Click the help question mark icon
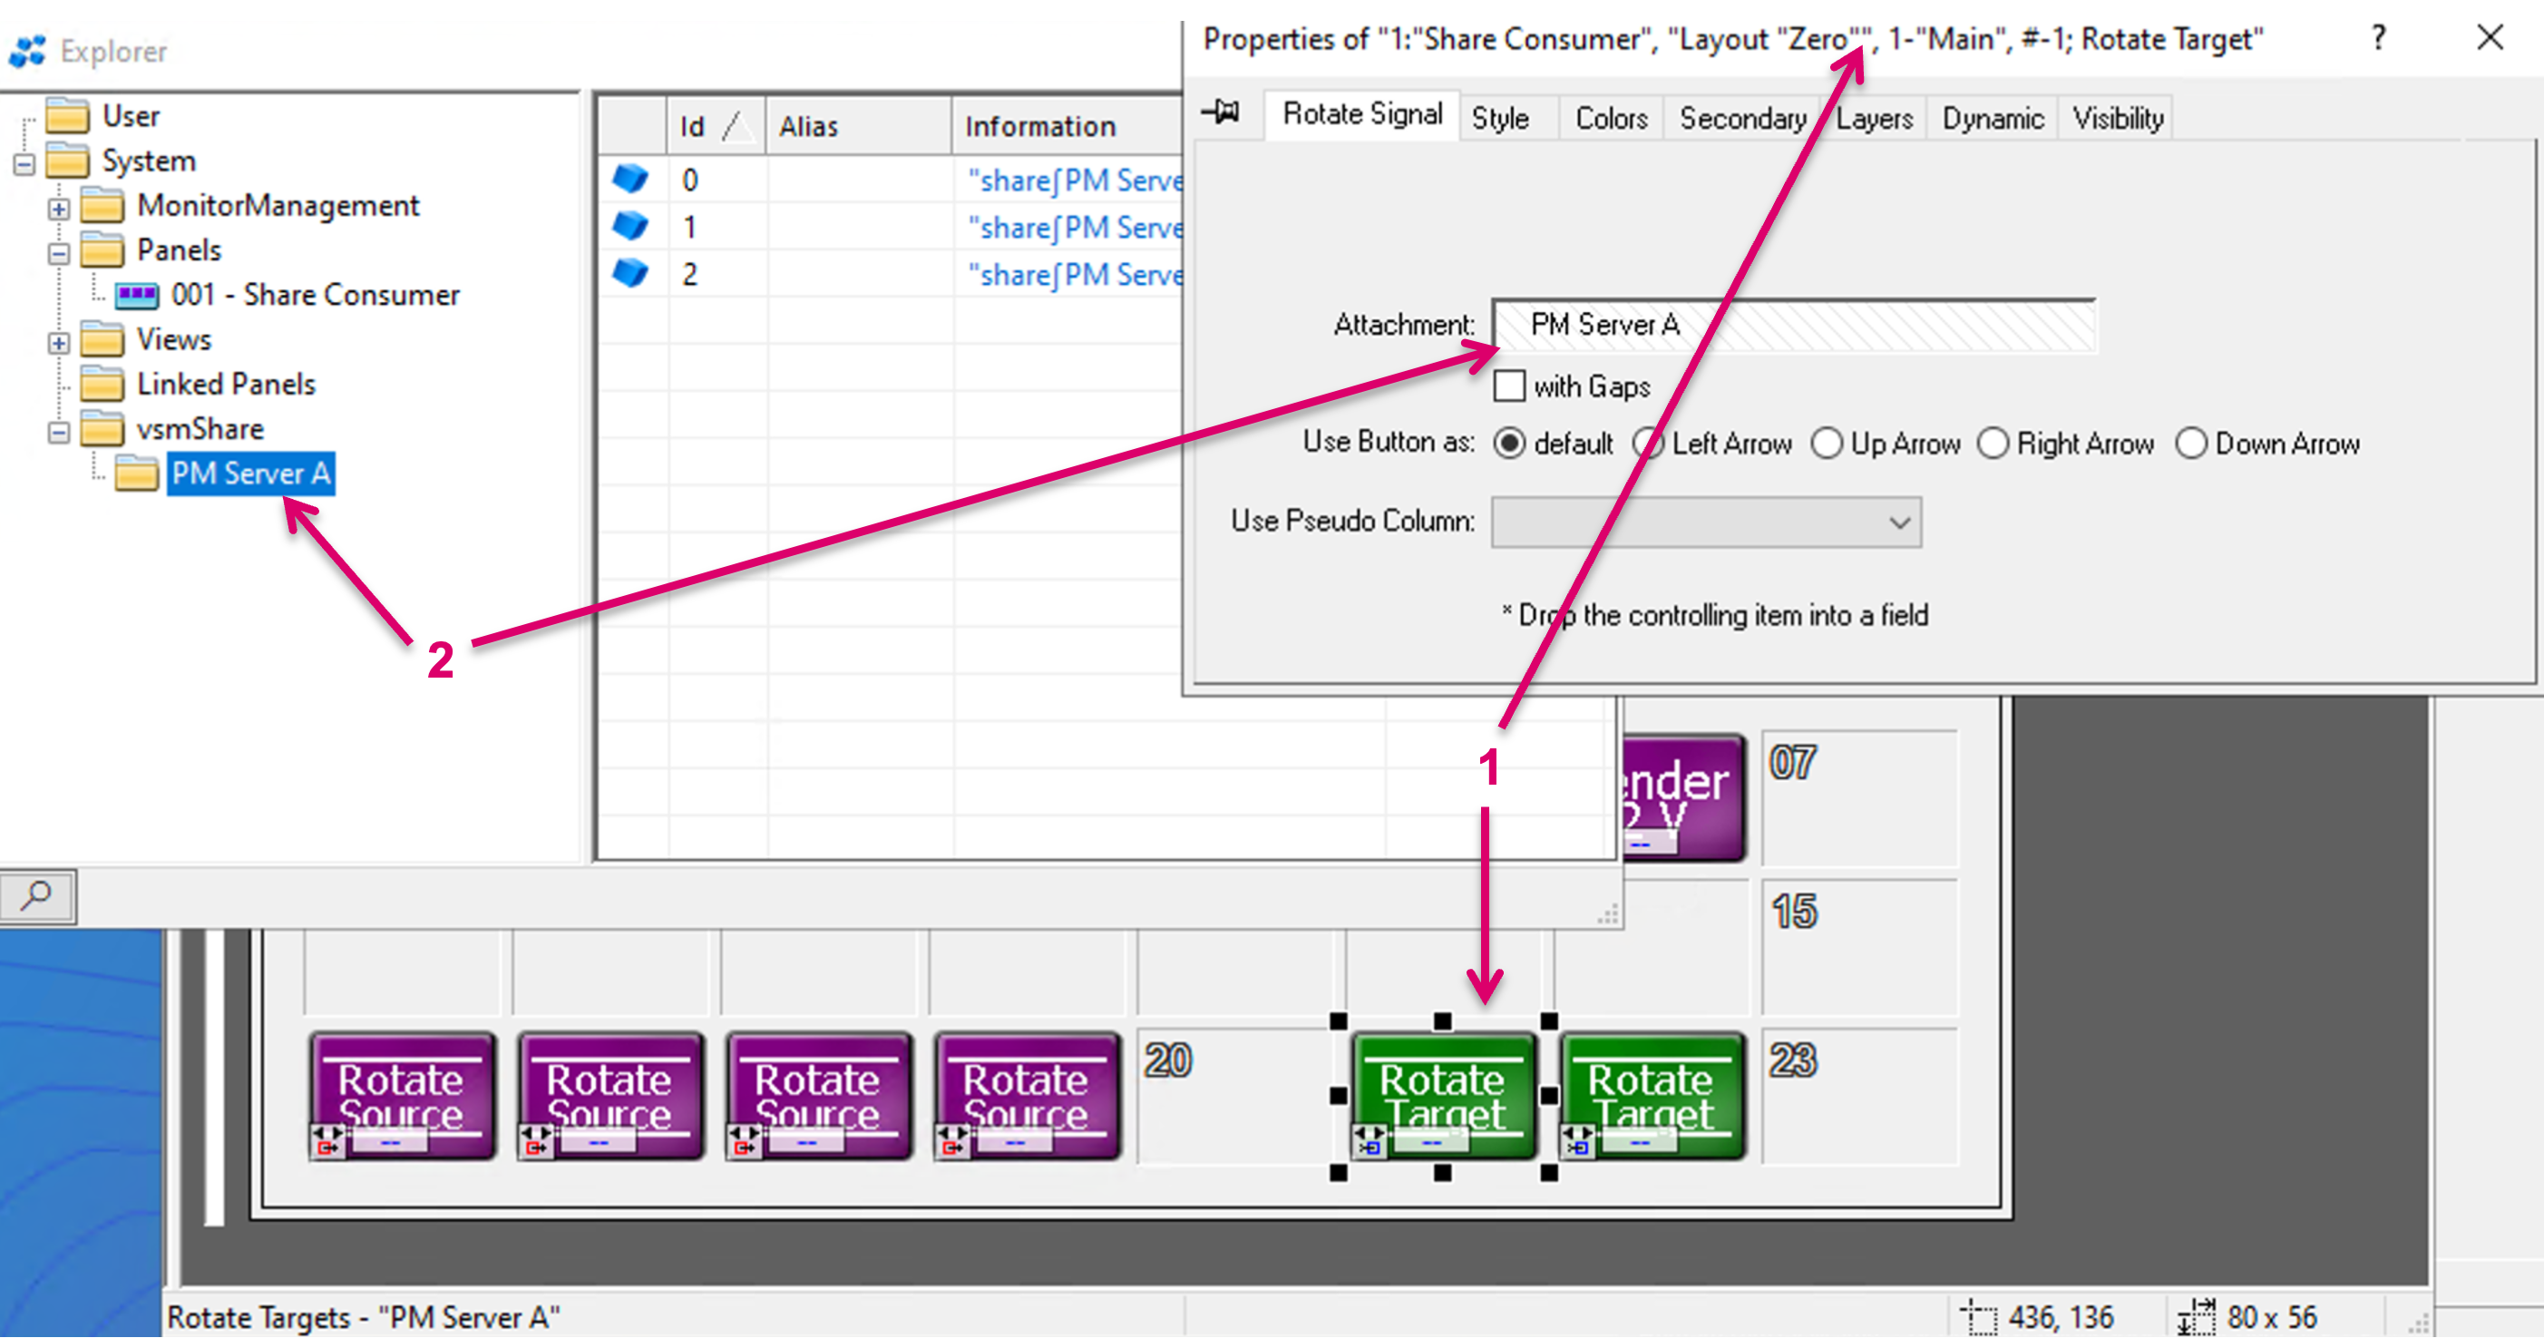The height and width of the screenshot is (1338, 2544). pyautogui.click(x=2378, y=38)
